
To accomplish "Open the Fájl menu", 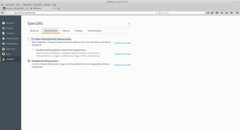I will 2,5.
